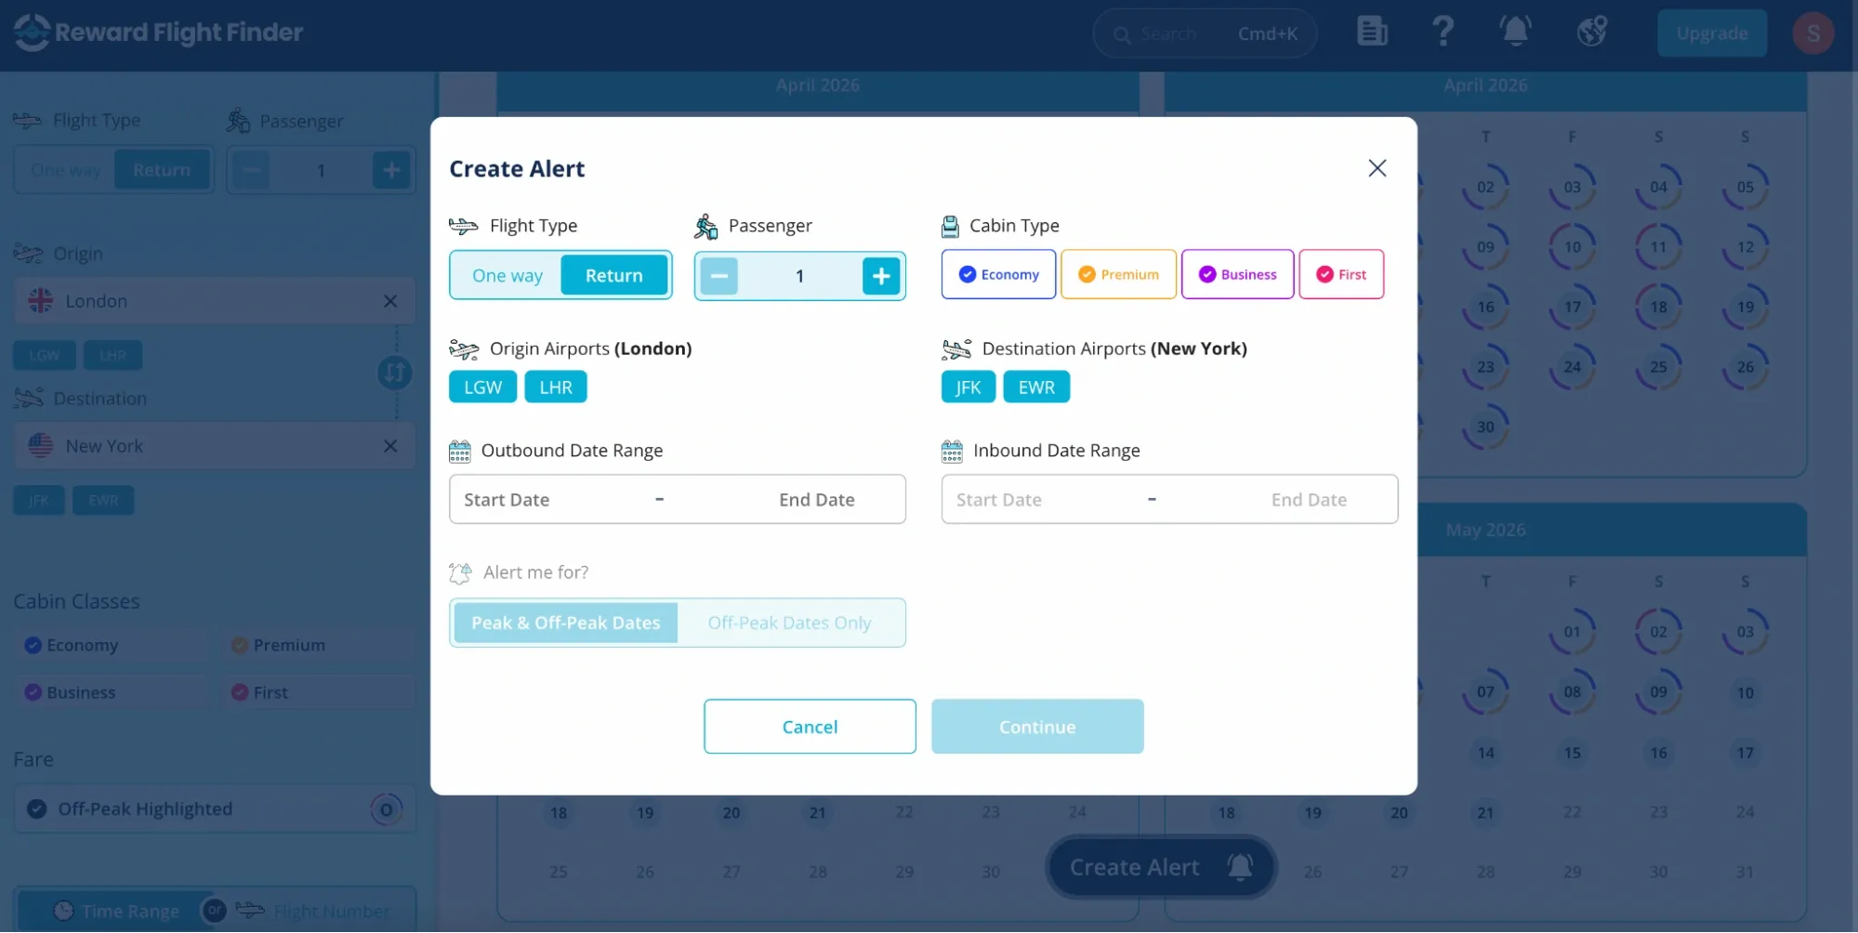The height and width of the screenshot is (933, 1858).
Task: Select One way flight type
Action: (x=507, y=276)
